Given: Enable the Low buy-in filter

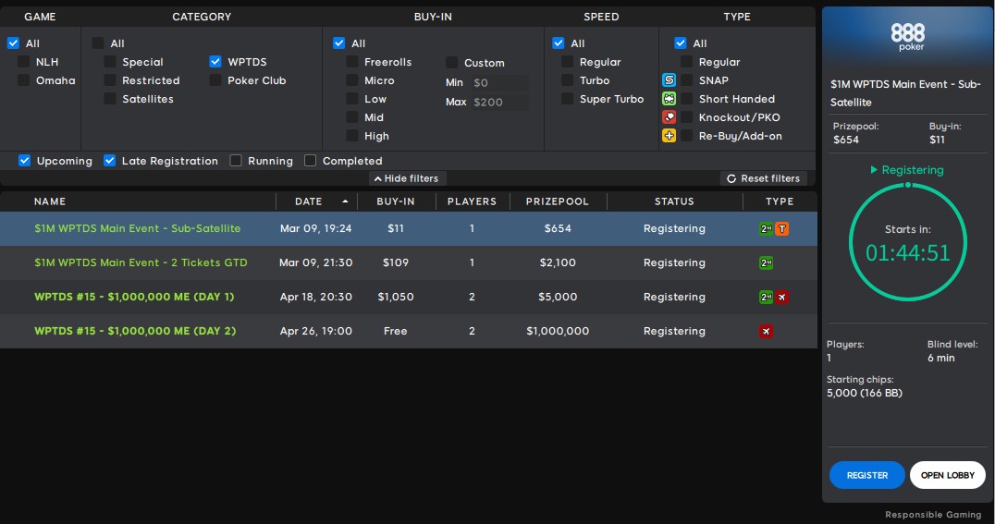Looking at the screenshot, I should point(351,98).
